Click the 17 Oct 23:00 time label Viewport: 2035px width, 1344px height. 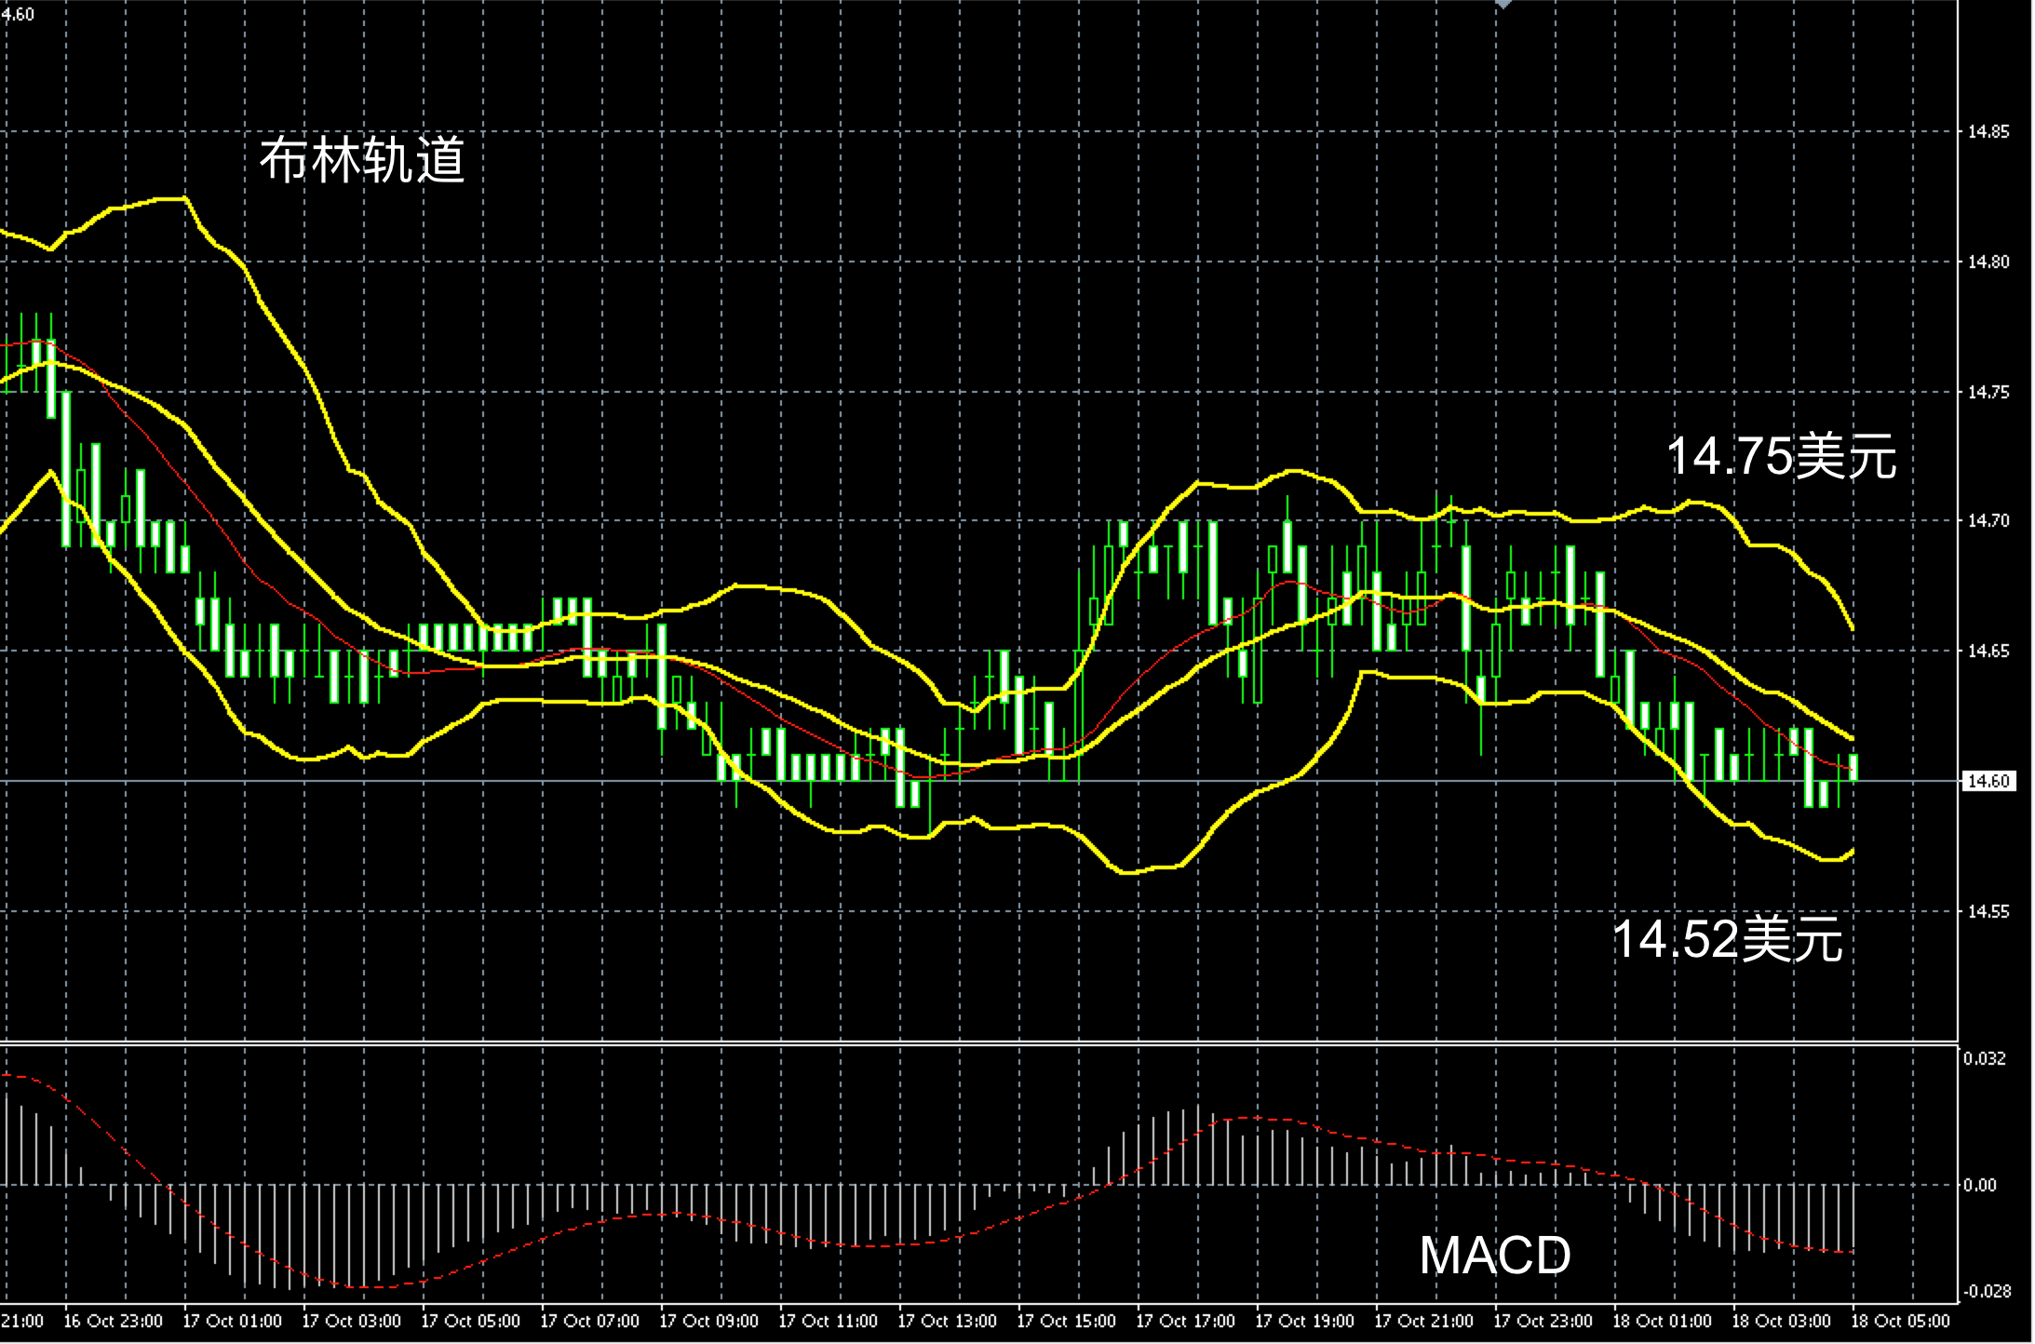(x=1543, y=1322)
